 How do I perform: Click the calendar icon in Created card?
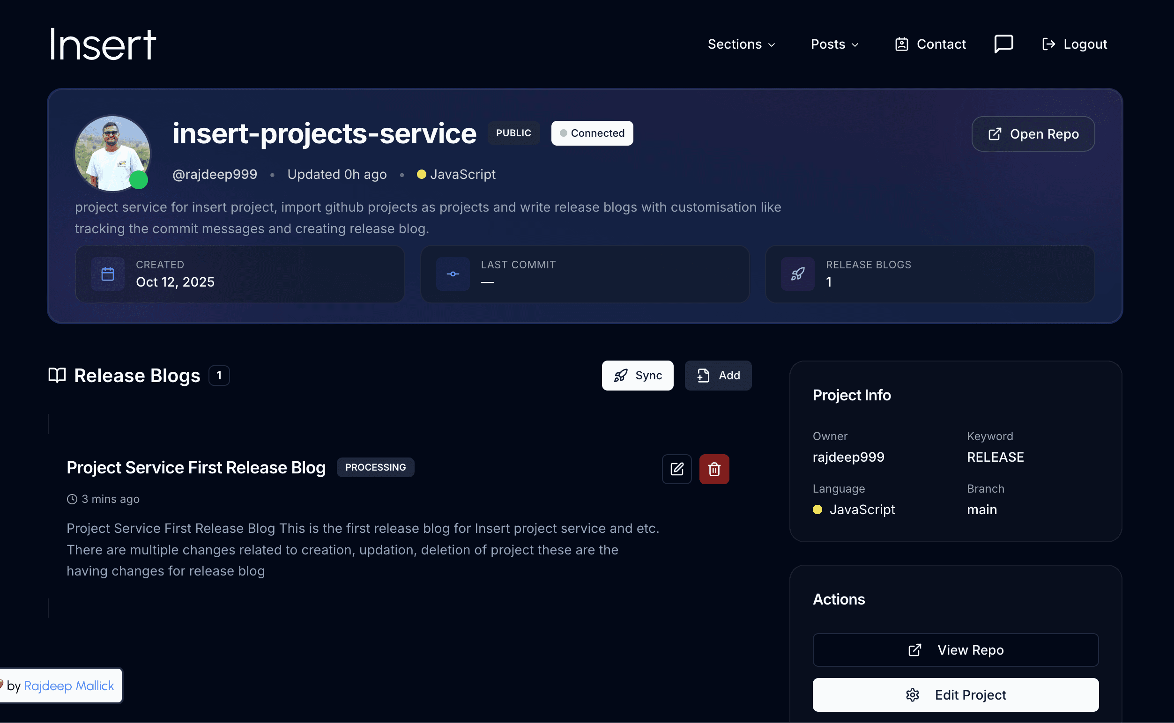(108, 274)
